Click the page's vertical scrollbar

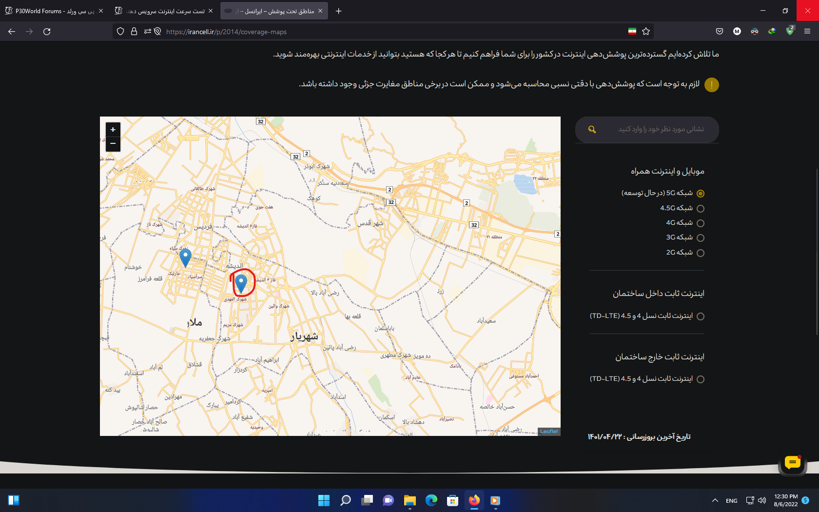click(x=817, y=251)
